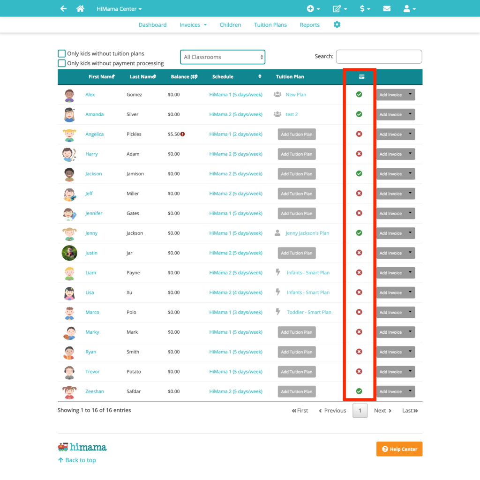Open the user profile menu icon
This screenshot has width=480, height=480.
pyautogui.click(x=409, y=9)
